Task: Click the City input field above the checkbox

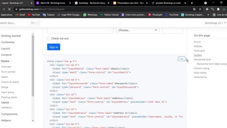Action: pos(81,30)
